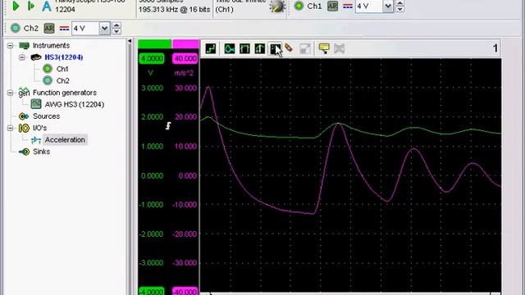Select the magenta acceleration axis color bar

(x=185, y=43)
